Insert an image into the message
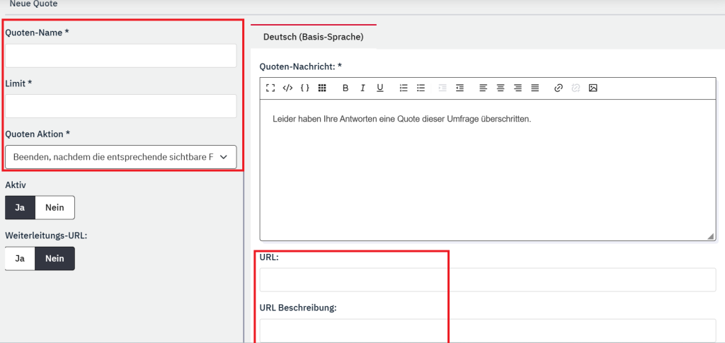This screenshot has width=725, height=343. [x=593, y=88]
